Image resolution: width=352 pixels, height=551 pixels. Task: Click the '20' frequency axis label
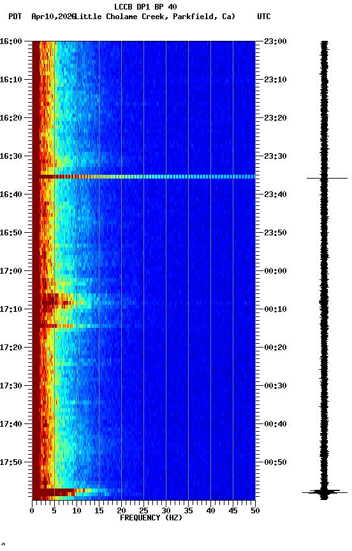click(121, 511)
